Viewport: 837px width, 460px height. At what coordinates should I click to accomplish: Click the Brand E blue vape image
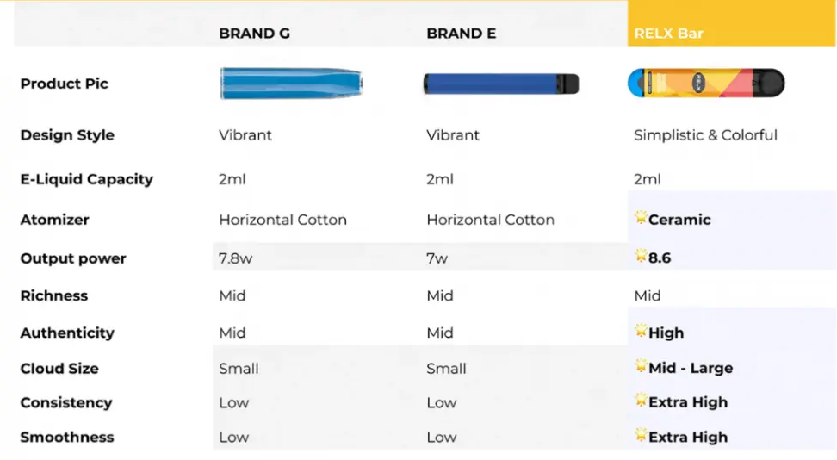[x=500, y=84]
